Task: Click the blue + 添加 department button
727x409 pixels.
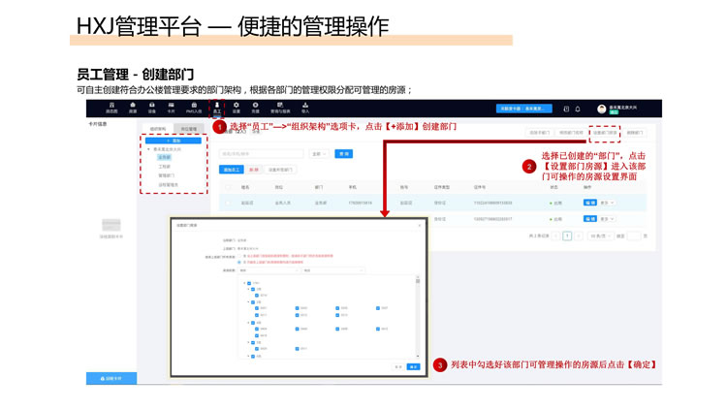Action: (174, 141)
